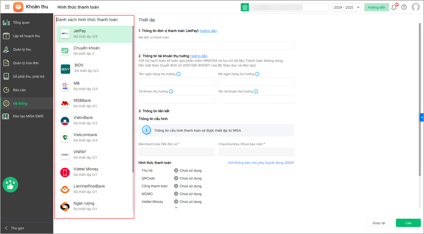Click the green thumbs-up feedback icon

10,185
